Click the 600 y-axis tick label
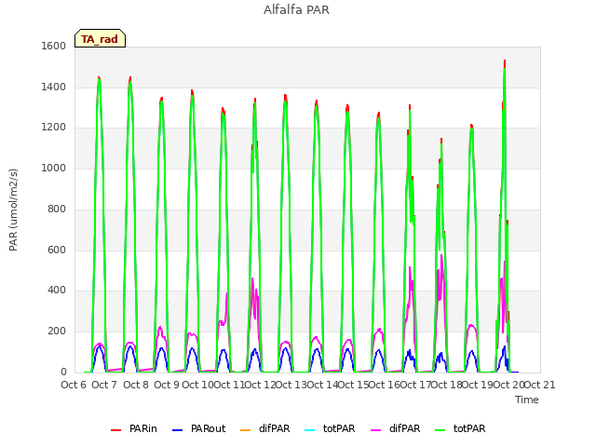This screenshot has height=447, width=596. pyautogui.click(x=57, y=250)
